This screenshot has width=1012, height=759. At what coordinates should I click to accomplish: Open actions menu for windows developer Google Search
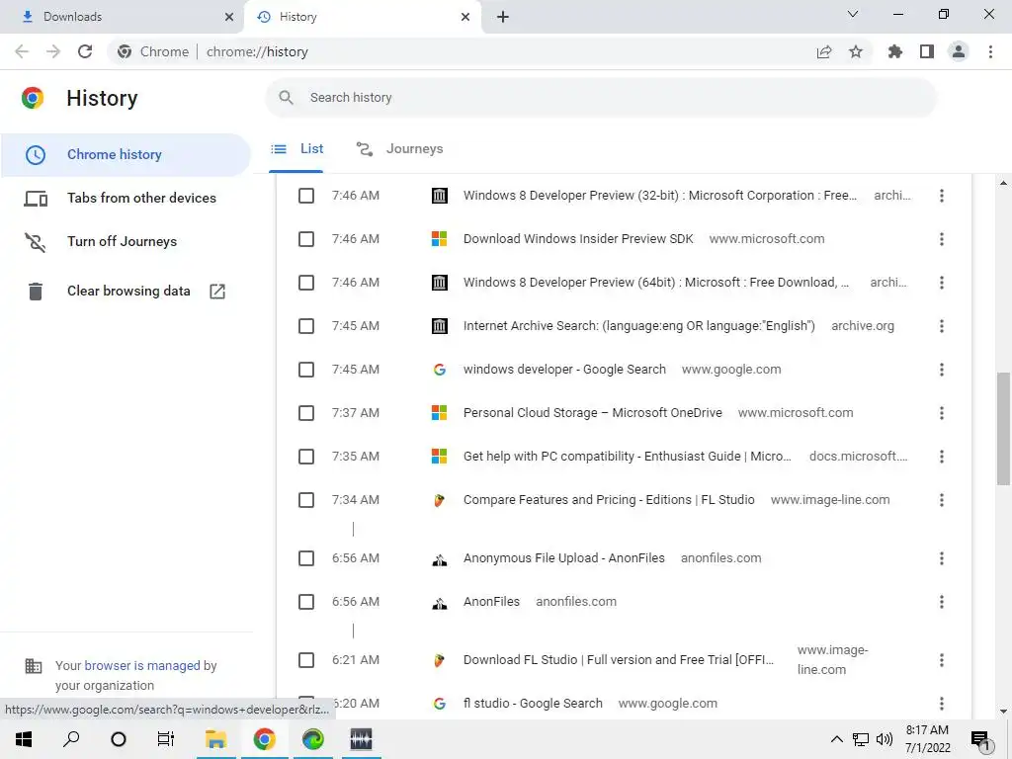tap(942, 370)
